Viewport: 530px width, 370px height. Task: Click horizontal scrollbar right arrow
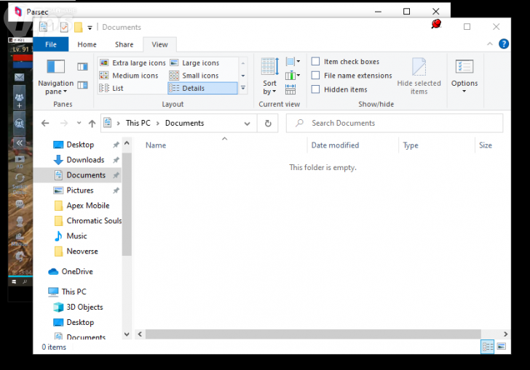point(506,334)
